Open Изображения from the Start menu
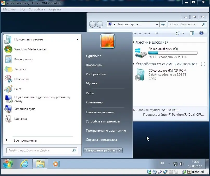The image size is (210, 176). (96, 74)
